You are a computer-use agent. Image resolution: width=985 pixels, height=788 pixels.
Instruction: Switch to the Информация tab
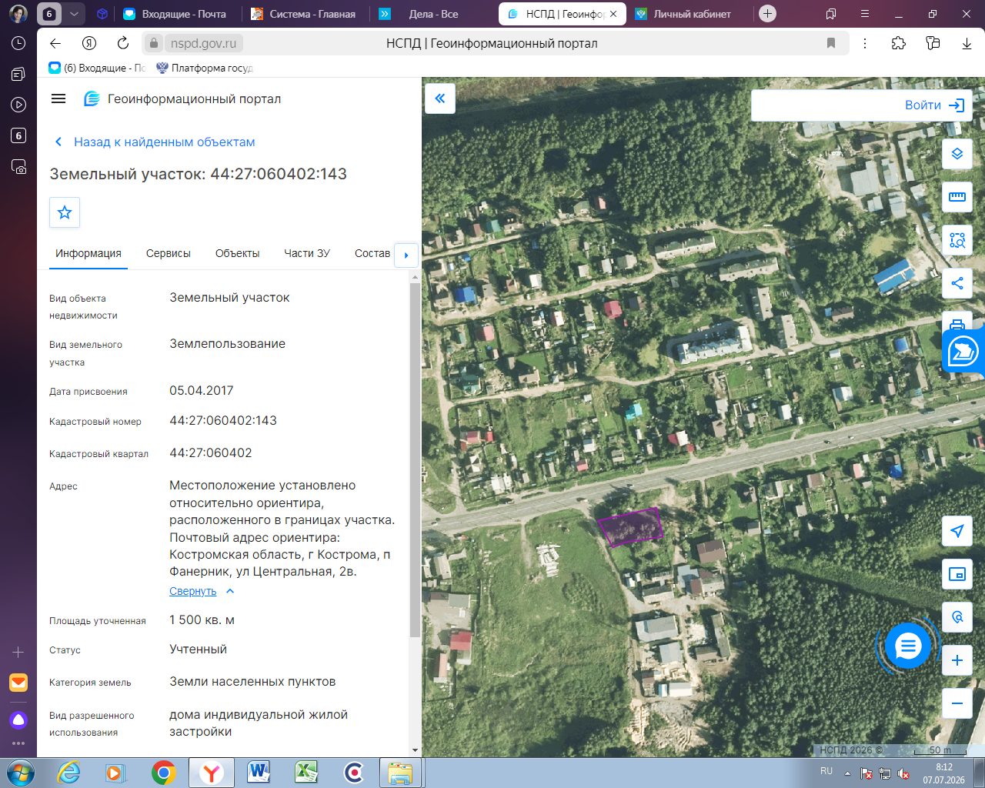tap(88, 253)
